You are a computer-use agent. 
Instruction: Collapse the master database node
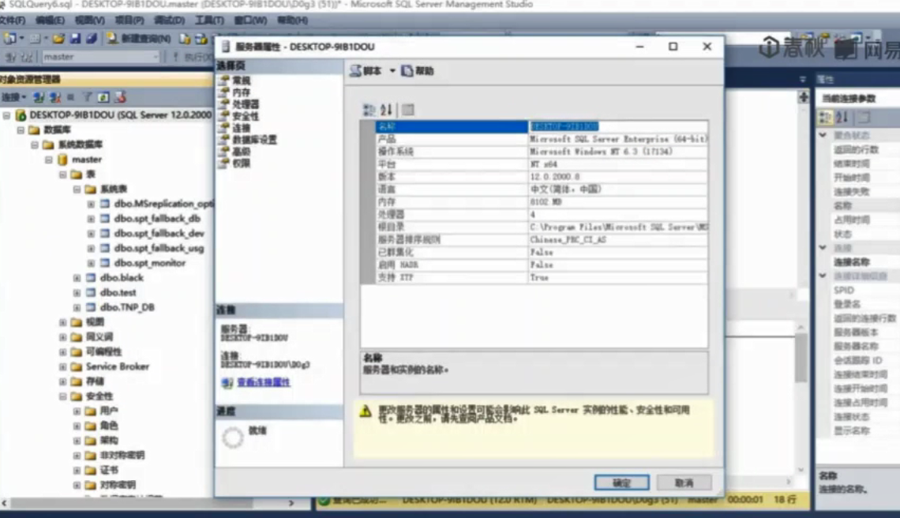pos(49,160)
